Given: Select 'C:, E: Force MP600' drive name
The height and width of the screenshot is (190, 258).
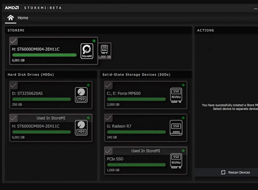Looking at the screenshot, I should click(124, 94).
